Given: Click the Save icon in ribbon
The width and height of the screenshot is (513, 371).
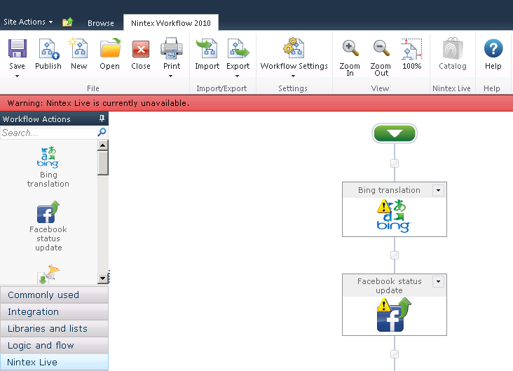Looking at the screenshot, I should tap(18, 49).
